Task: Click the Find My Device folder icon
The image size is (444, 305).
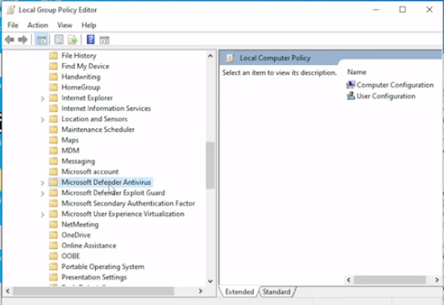Action: [x=53, y=66]
